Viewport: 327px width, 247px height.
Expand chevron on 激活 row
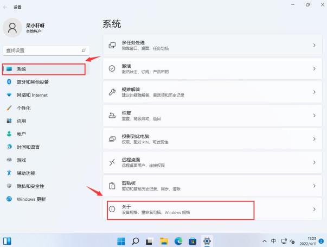pyautogui.click(x=315, y=69)
